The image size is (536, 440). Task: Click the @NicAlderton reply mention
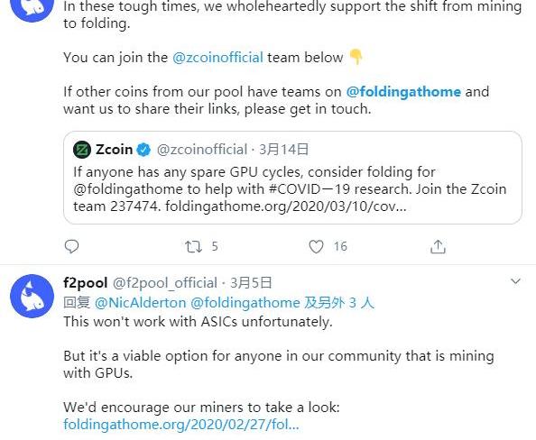tap(140, 303)
